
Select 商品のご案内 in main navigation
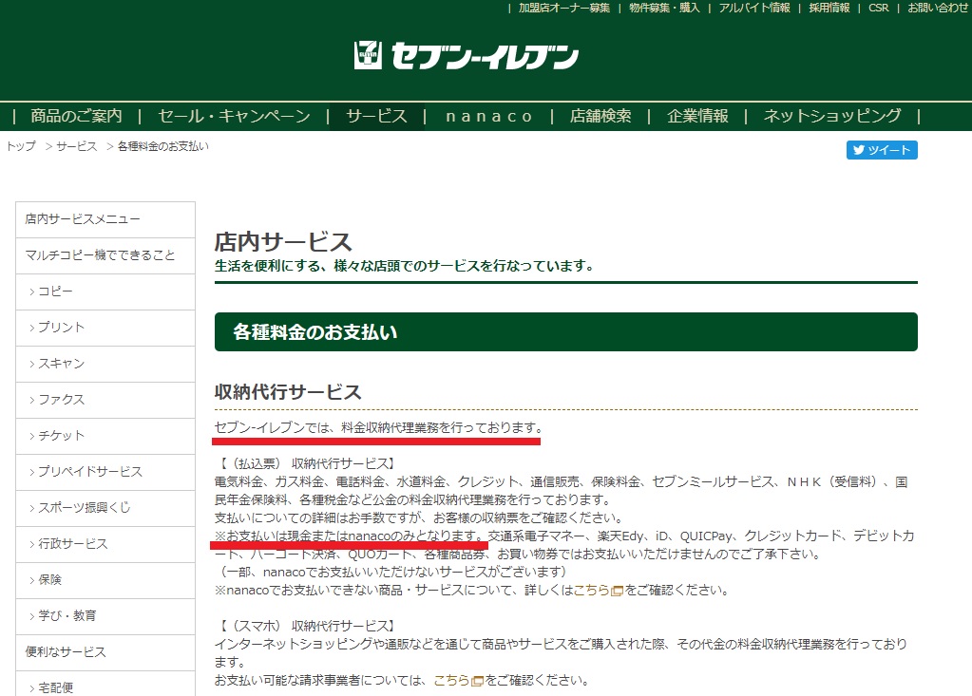pyautogui.click(x=76, y=116)
